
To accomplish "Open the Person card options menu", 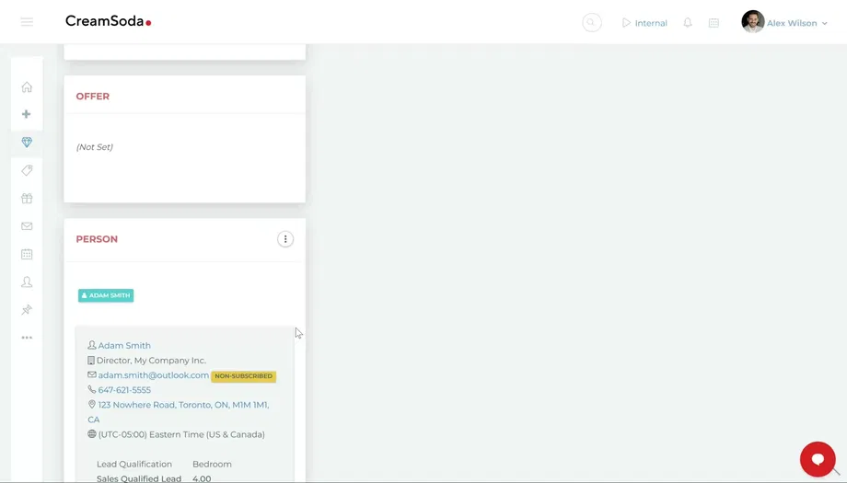I will pos(285,239).
